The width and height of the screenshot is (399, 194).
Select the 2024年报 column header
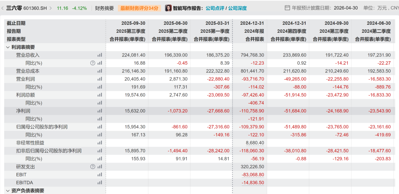[x=254, y=31]
